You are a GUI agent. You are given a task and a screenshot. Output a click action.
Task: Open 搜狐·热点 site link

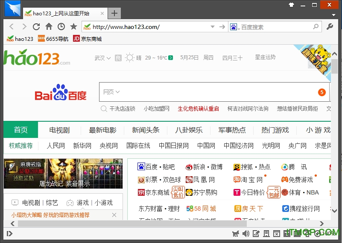point(252,167)
